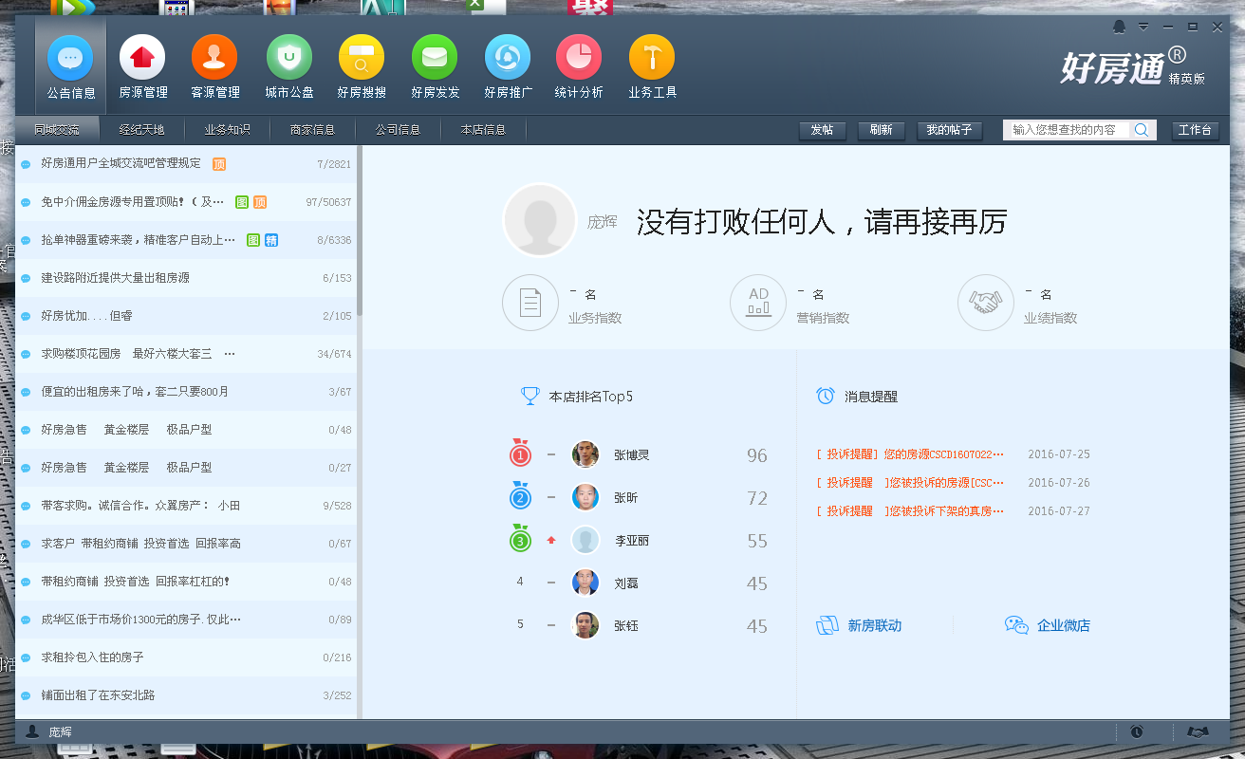Image resolution: width=1245 pixels, height=759 pixels.
Task: Open 业务工具 business tools
Action: point(652,66)
